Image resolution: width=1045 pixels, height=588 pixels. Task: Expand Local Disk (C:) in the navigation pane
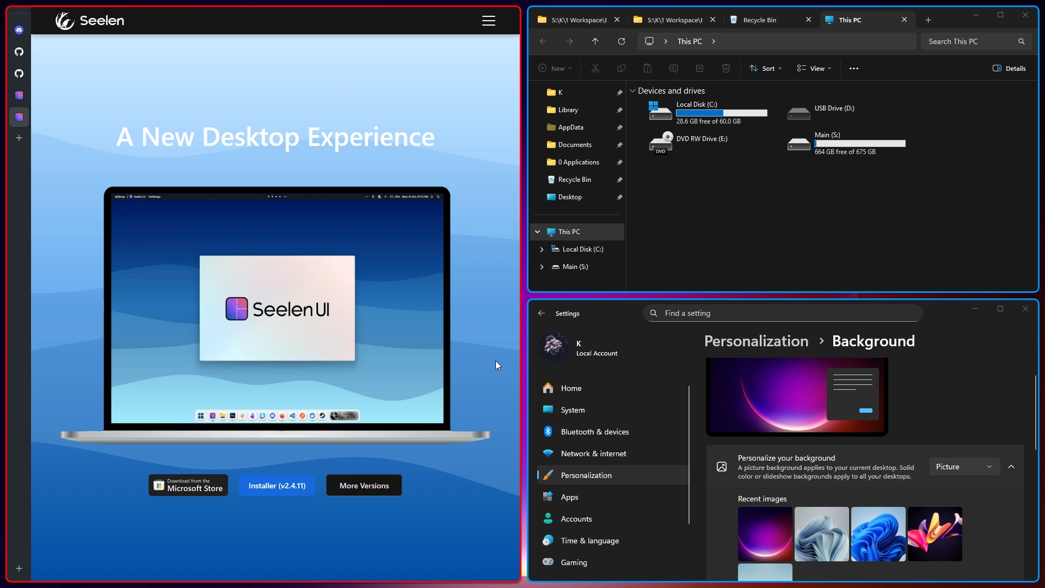pyautogui.click(x=542, y=249)
